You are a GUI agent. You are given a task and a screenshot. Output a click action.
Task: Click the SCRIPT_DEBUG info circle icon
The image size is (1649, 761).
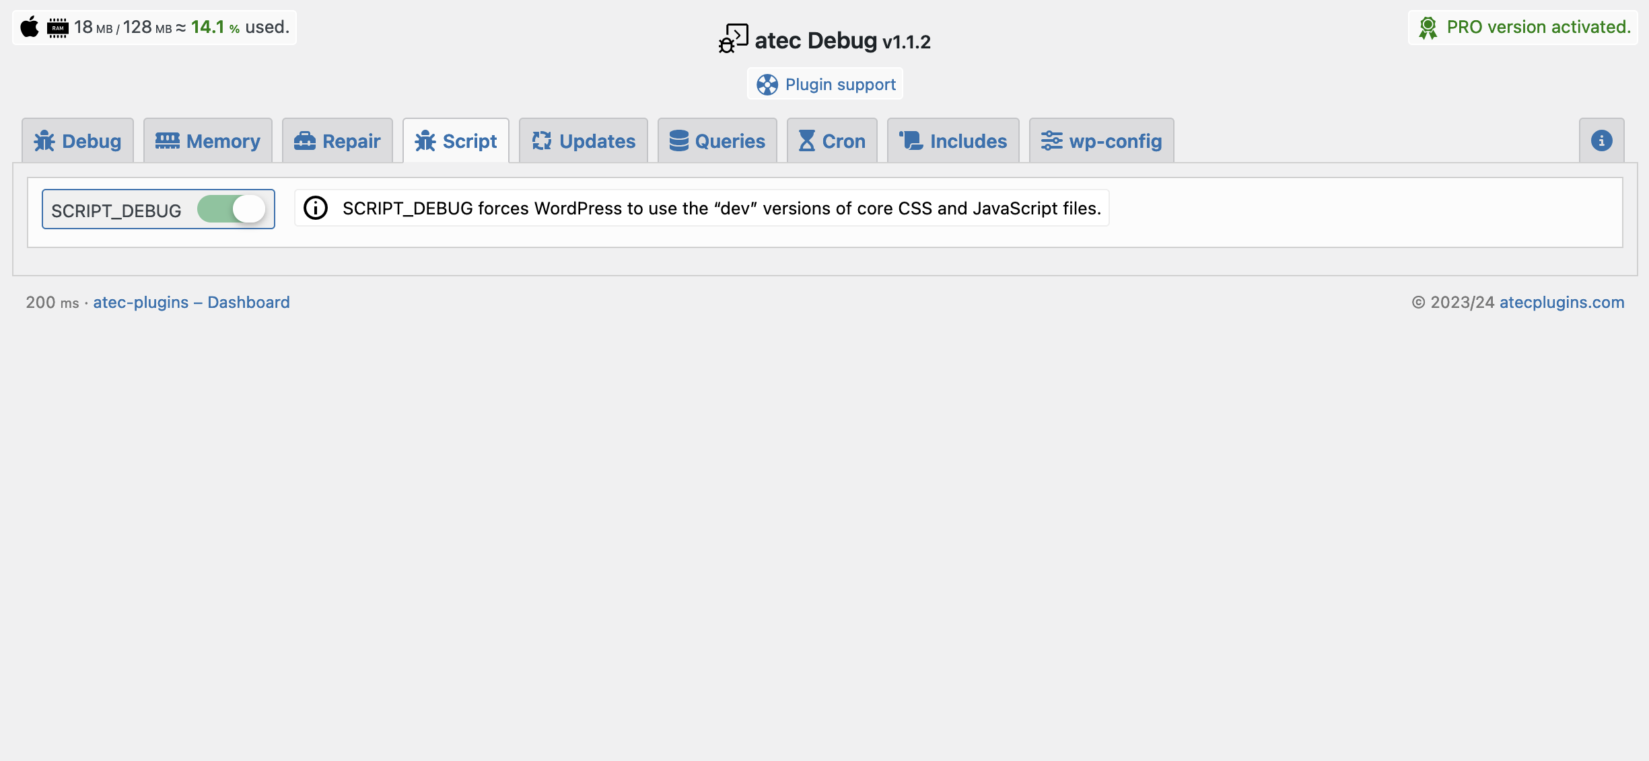(316, 208)
